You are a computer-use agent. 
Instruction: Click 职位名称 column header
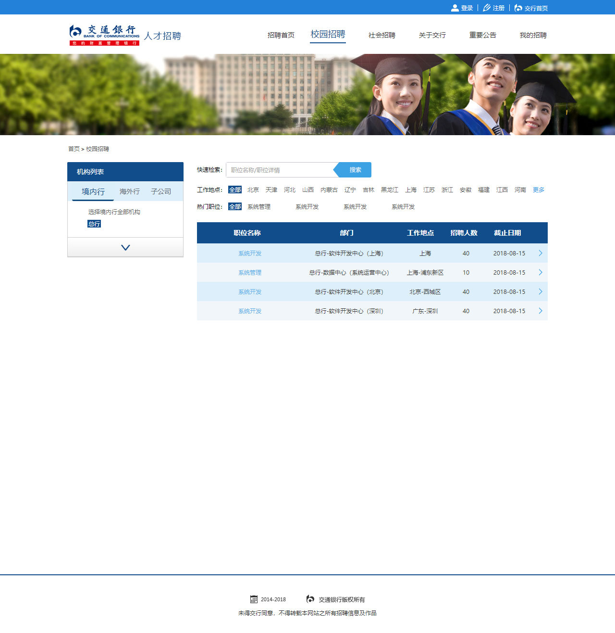coord(247,233)
